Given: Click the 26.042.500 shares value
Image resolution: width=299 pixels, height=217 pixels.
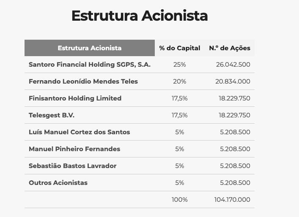Looking at the screenshot, I should pos(233,65).
